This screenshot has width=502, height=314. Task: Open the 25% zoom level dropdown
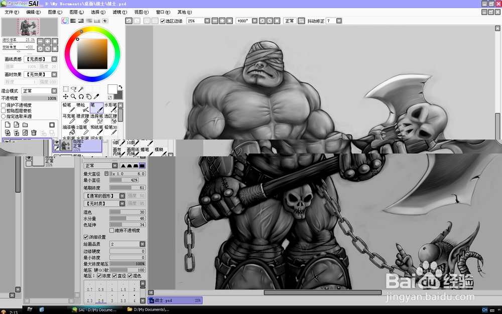click(207, 21)
